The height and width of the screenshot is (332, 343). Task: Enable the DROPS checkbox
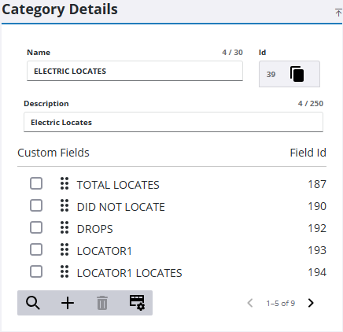click(36, 227)
